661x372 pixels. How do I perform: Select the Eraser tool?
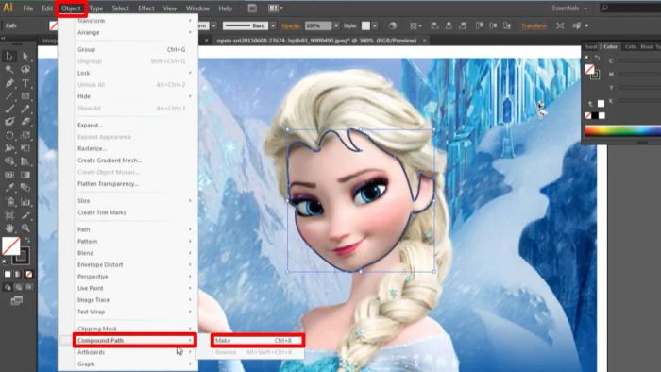click(x=25, y=122)
